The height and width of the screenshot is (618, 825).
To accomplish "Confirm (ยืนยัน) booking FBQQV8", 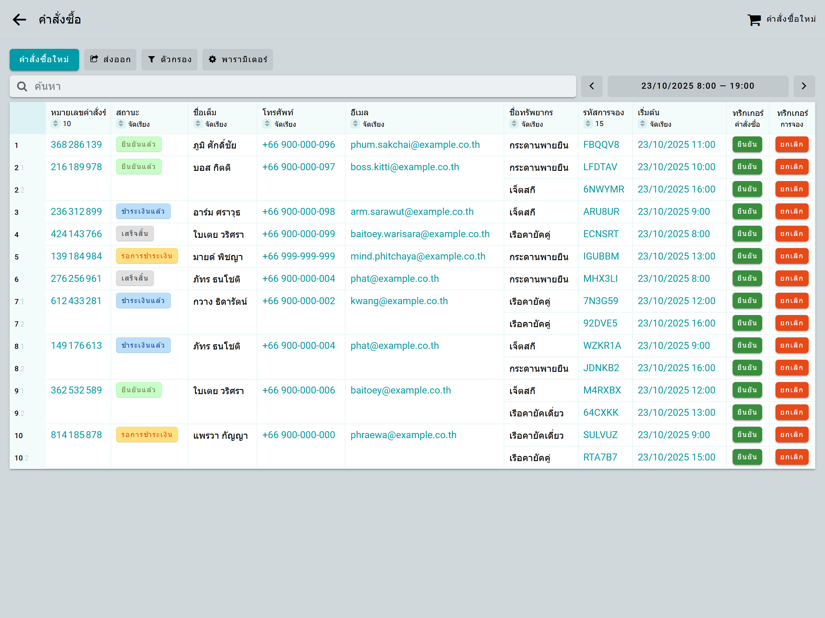I will 747,145.
